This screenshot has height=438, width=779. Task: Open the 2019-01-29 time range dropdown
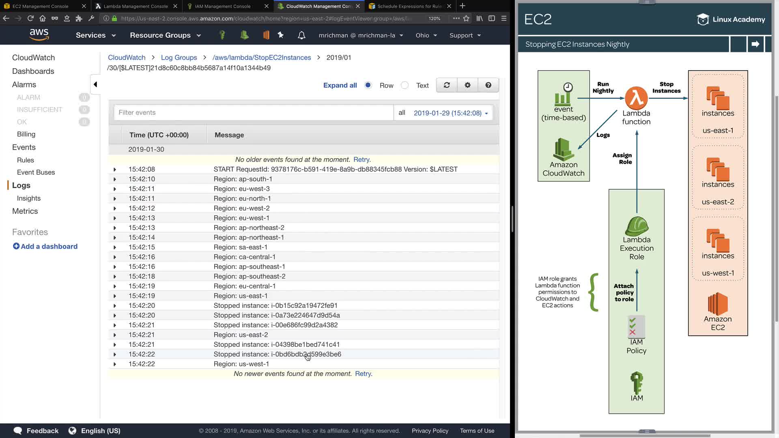(450, 113)
